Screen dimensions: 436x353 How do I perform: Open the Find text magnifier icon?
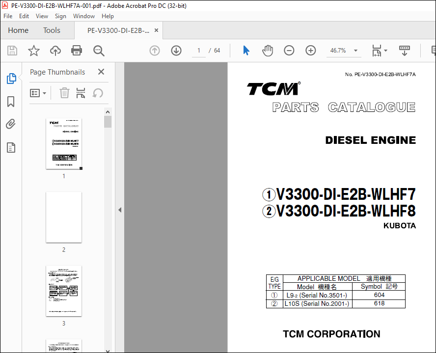tap(99, 51)
